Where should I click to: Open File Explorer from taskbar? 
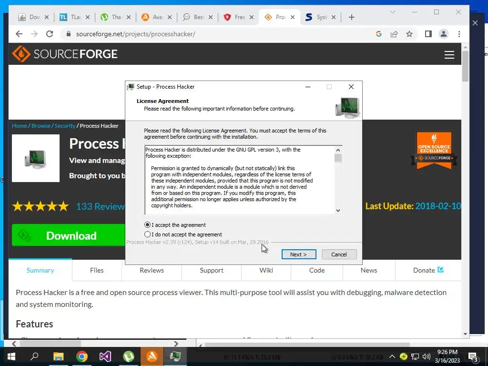tap(58, 356)
